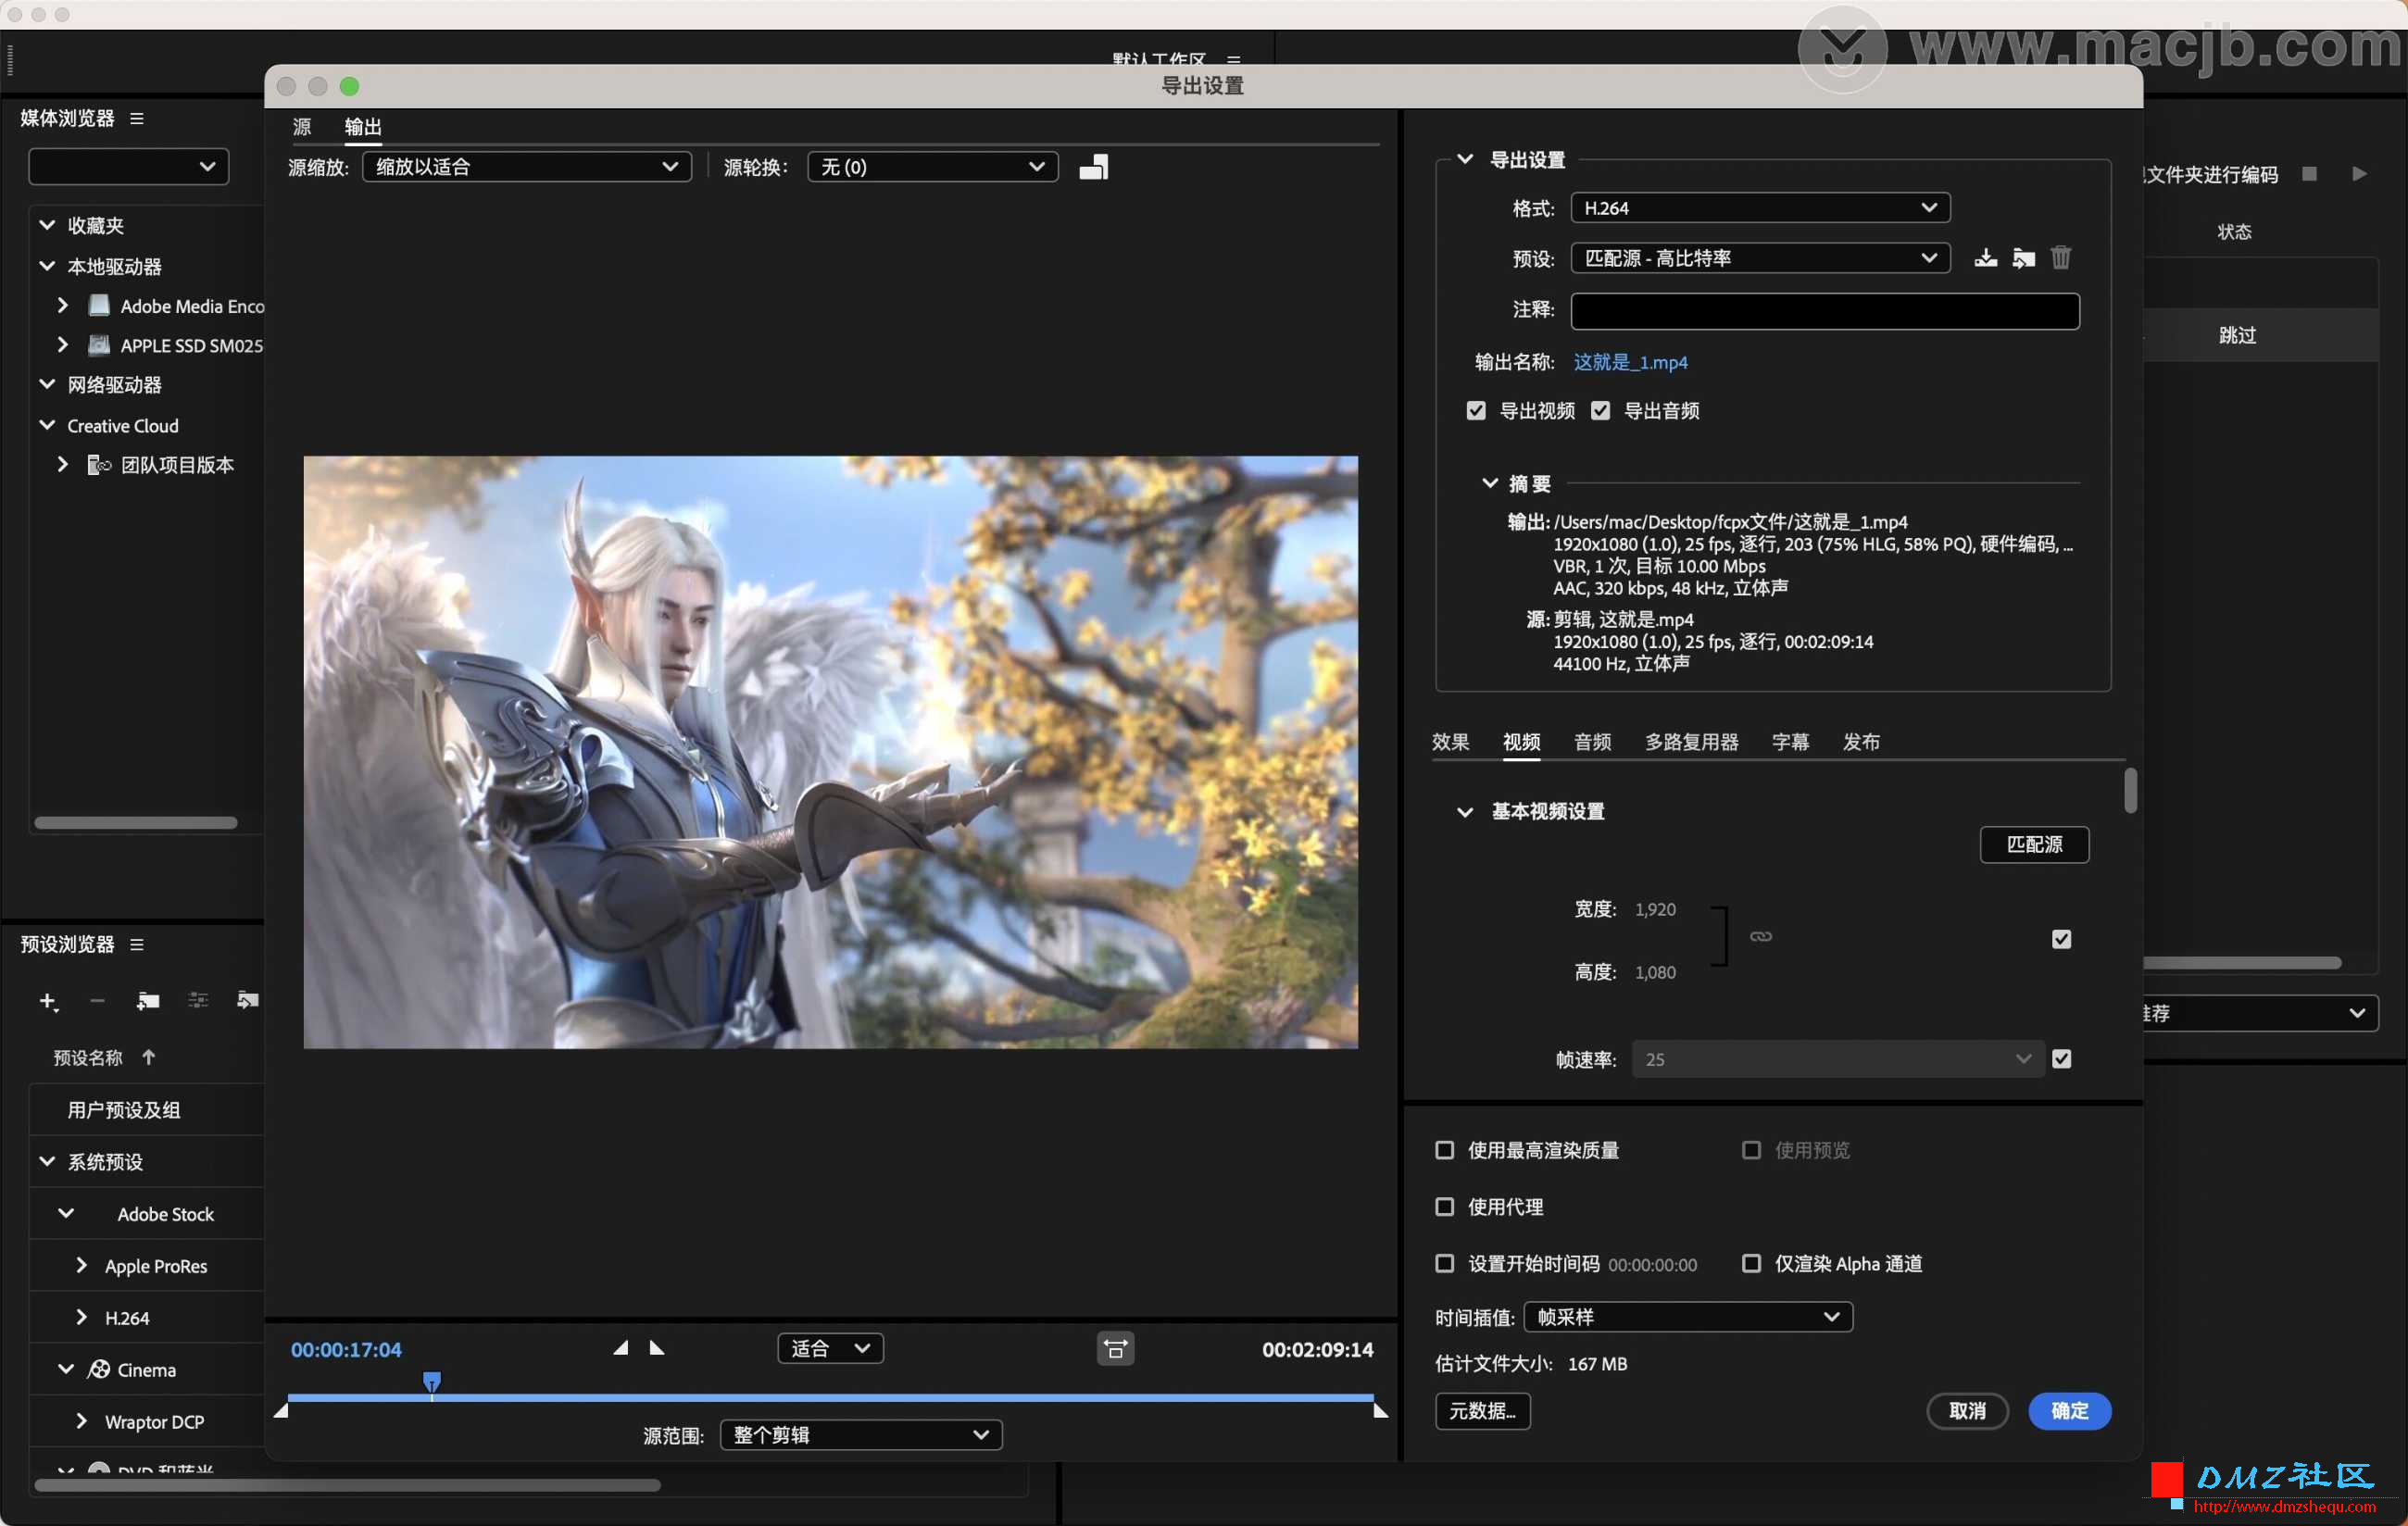Click the settings panel vertical scrollbar

coord(2130,791)
